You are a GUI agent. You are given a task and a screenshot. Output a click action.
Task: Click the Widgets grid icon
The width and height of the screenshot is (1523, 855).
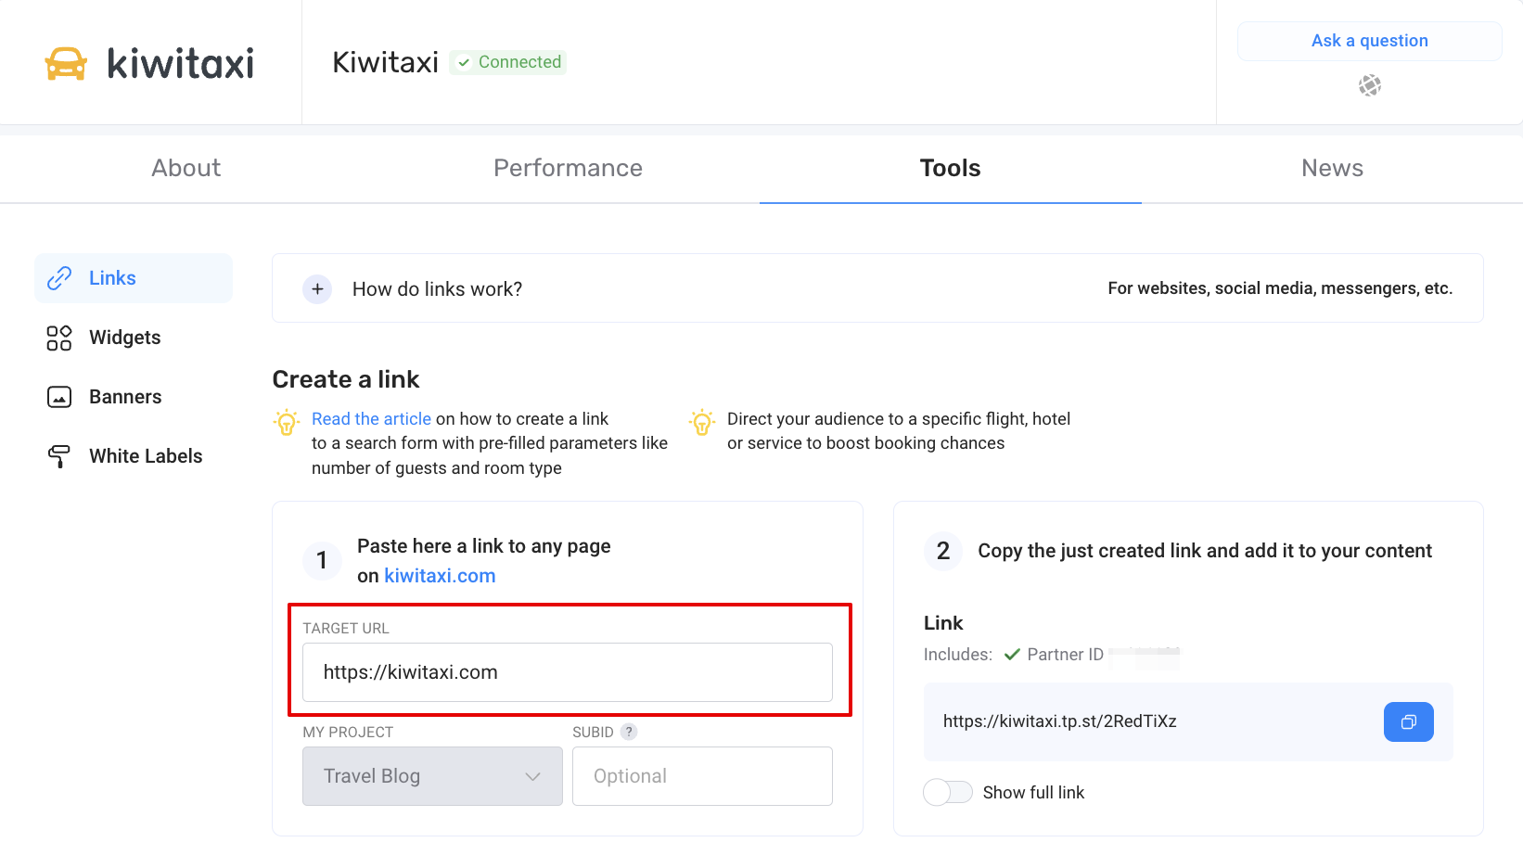point(59,338)
